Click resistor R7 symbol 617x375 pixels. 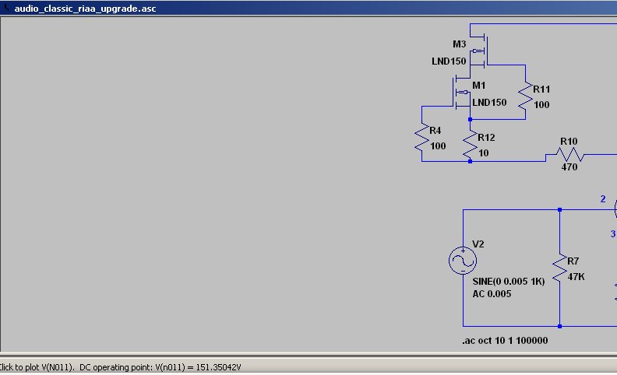pyautogui.click(x=560, y=268)
